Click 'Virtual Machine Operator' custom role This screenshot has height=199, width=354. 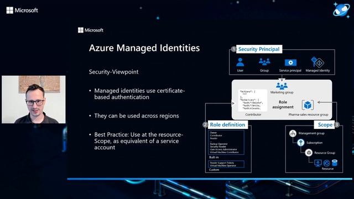tap(223, 166)
